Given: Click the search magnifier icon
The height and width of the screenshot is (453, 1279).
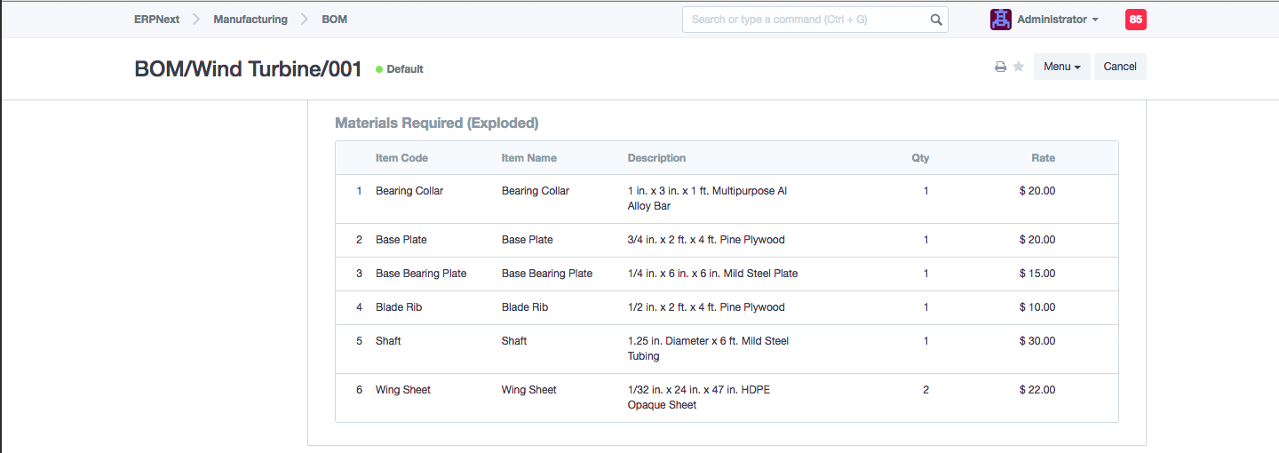Looking at the screenshot, I should coord(935,20).
